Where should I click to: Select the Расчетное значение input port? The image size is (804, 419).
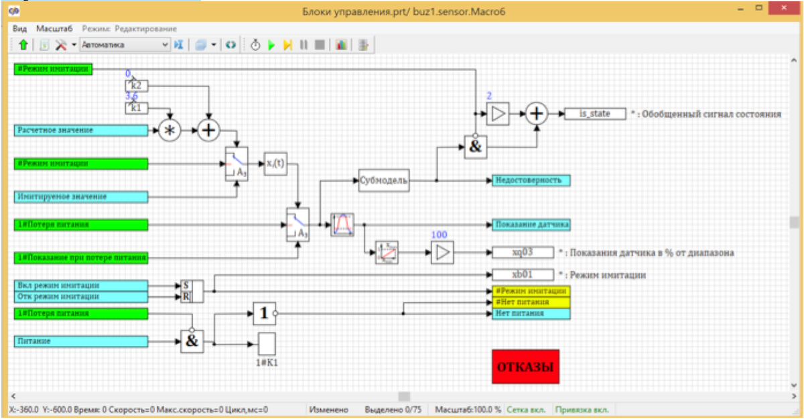point(80,129)
